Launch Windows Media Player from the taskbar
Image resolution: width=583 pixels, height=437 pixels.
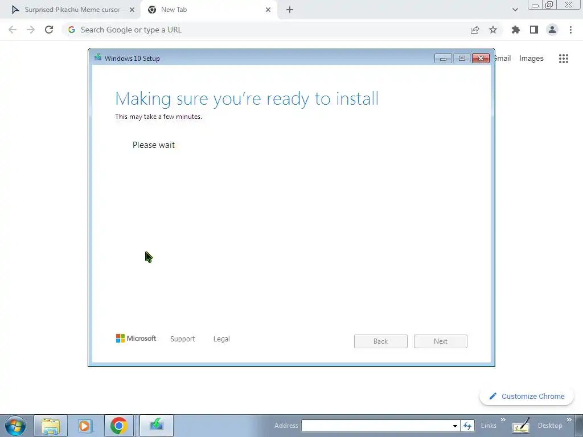(85, 426)
